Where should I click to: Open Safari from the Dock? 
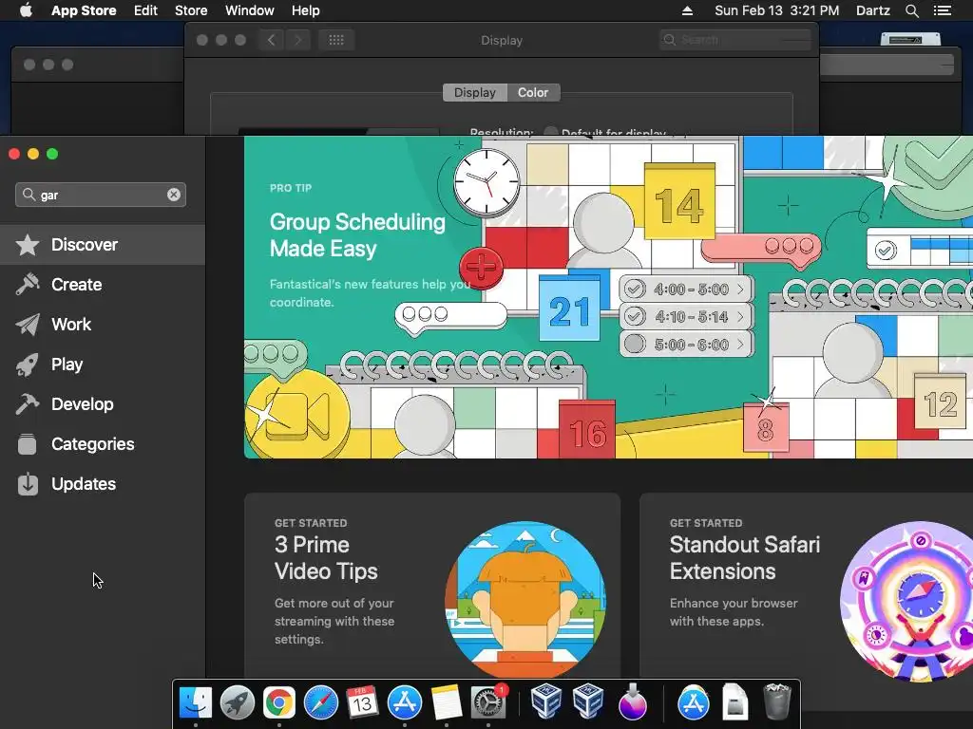[321, 703]
